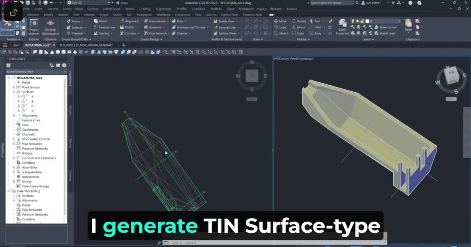Click the layer color white swatch
471x247 pixels.
(x=367, y=21)
